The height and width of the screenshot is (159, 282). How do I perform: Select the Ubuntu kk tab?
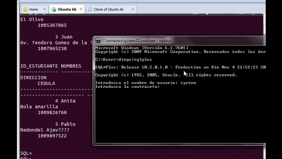click(x=67, y=9)
